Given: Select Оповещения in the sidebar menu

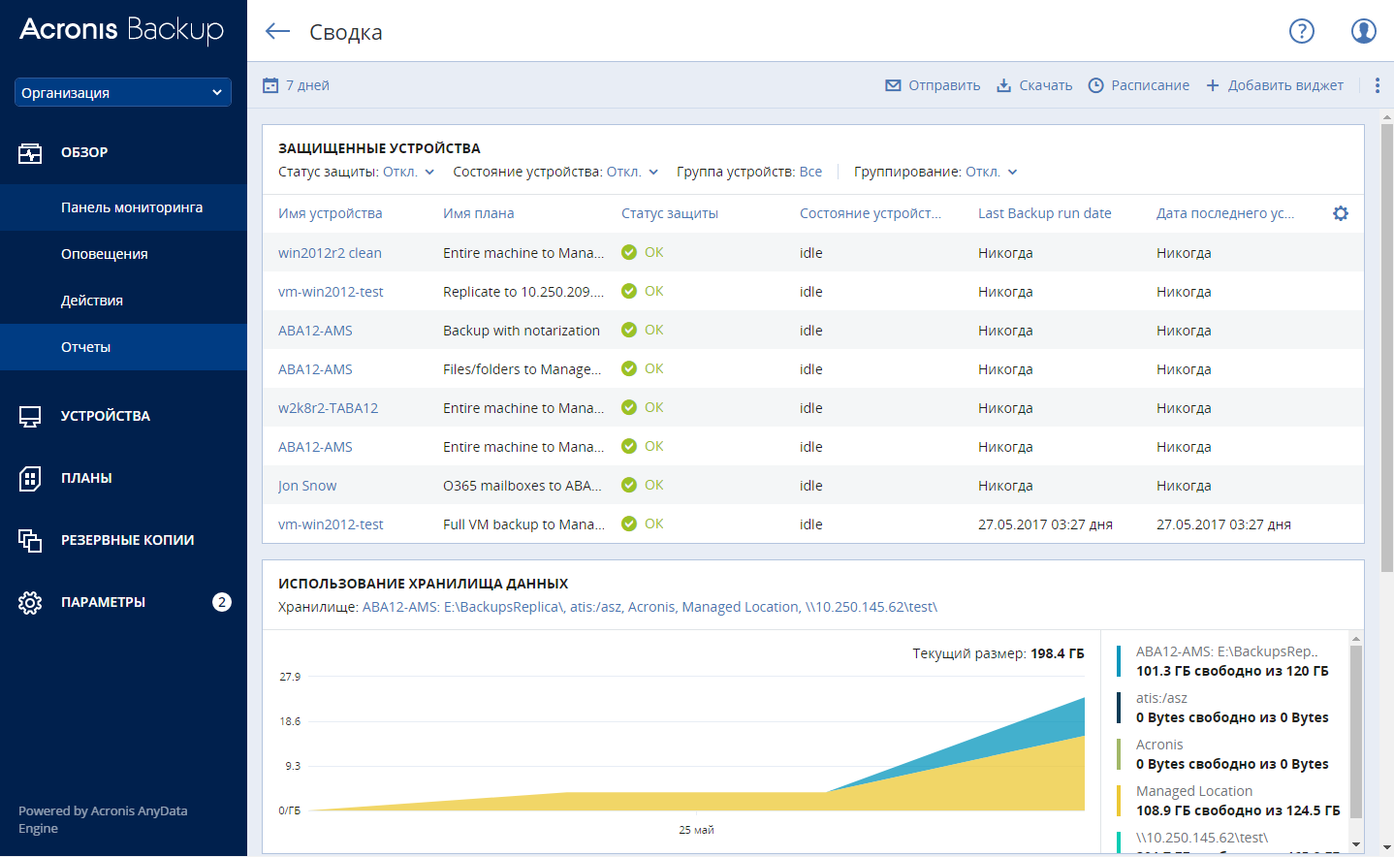Looking at the screenshot, I should [105, 254].
